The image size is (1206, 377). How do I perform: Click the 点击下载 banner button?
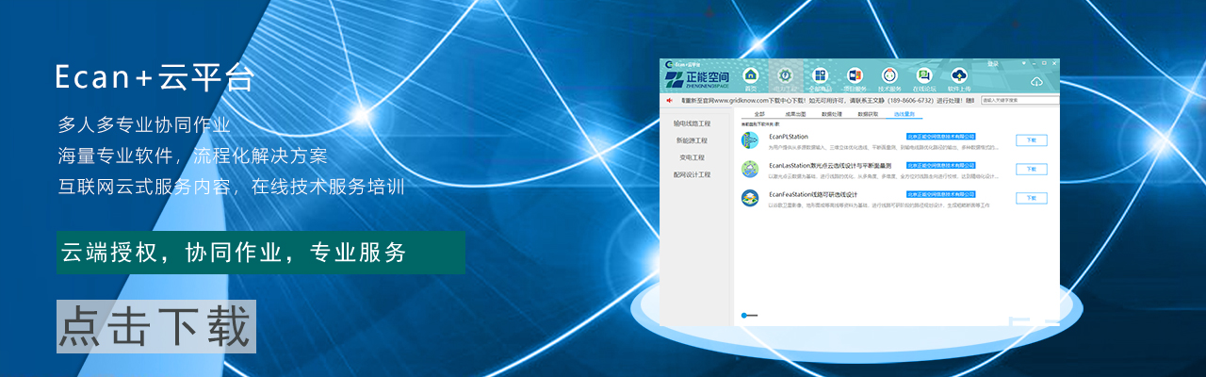(156, 327)
